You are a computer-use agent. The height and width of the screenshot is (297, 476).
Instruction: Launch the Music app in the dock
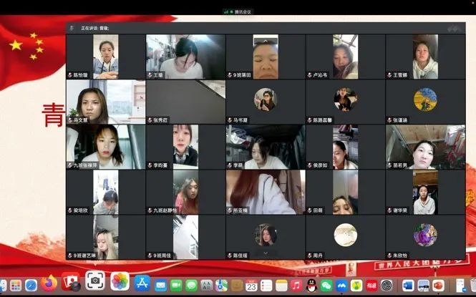click(x=296, y=285)
